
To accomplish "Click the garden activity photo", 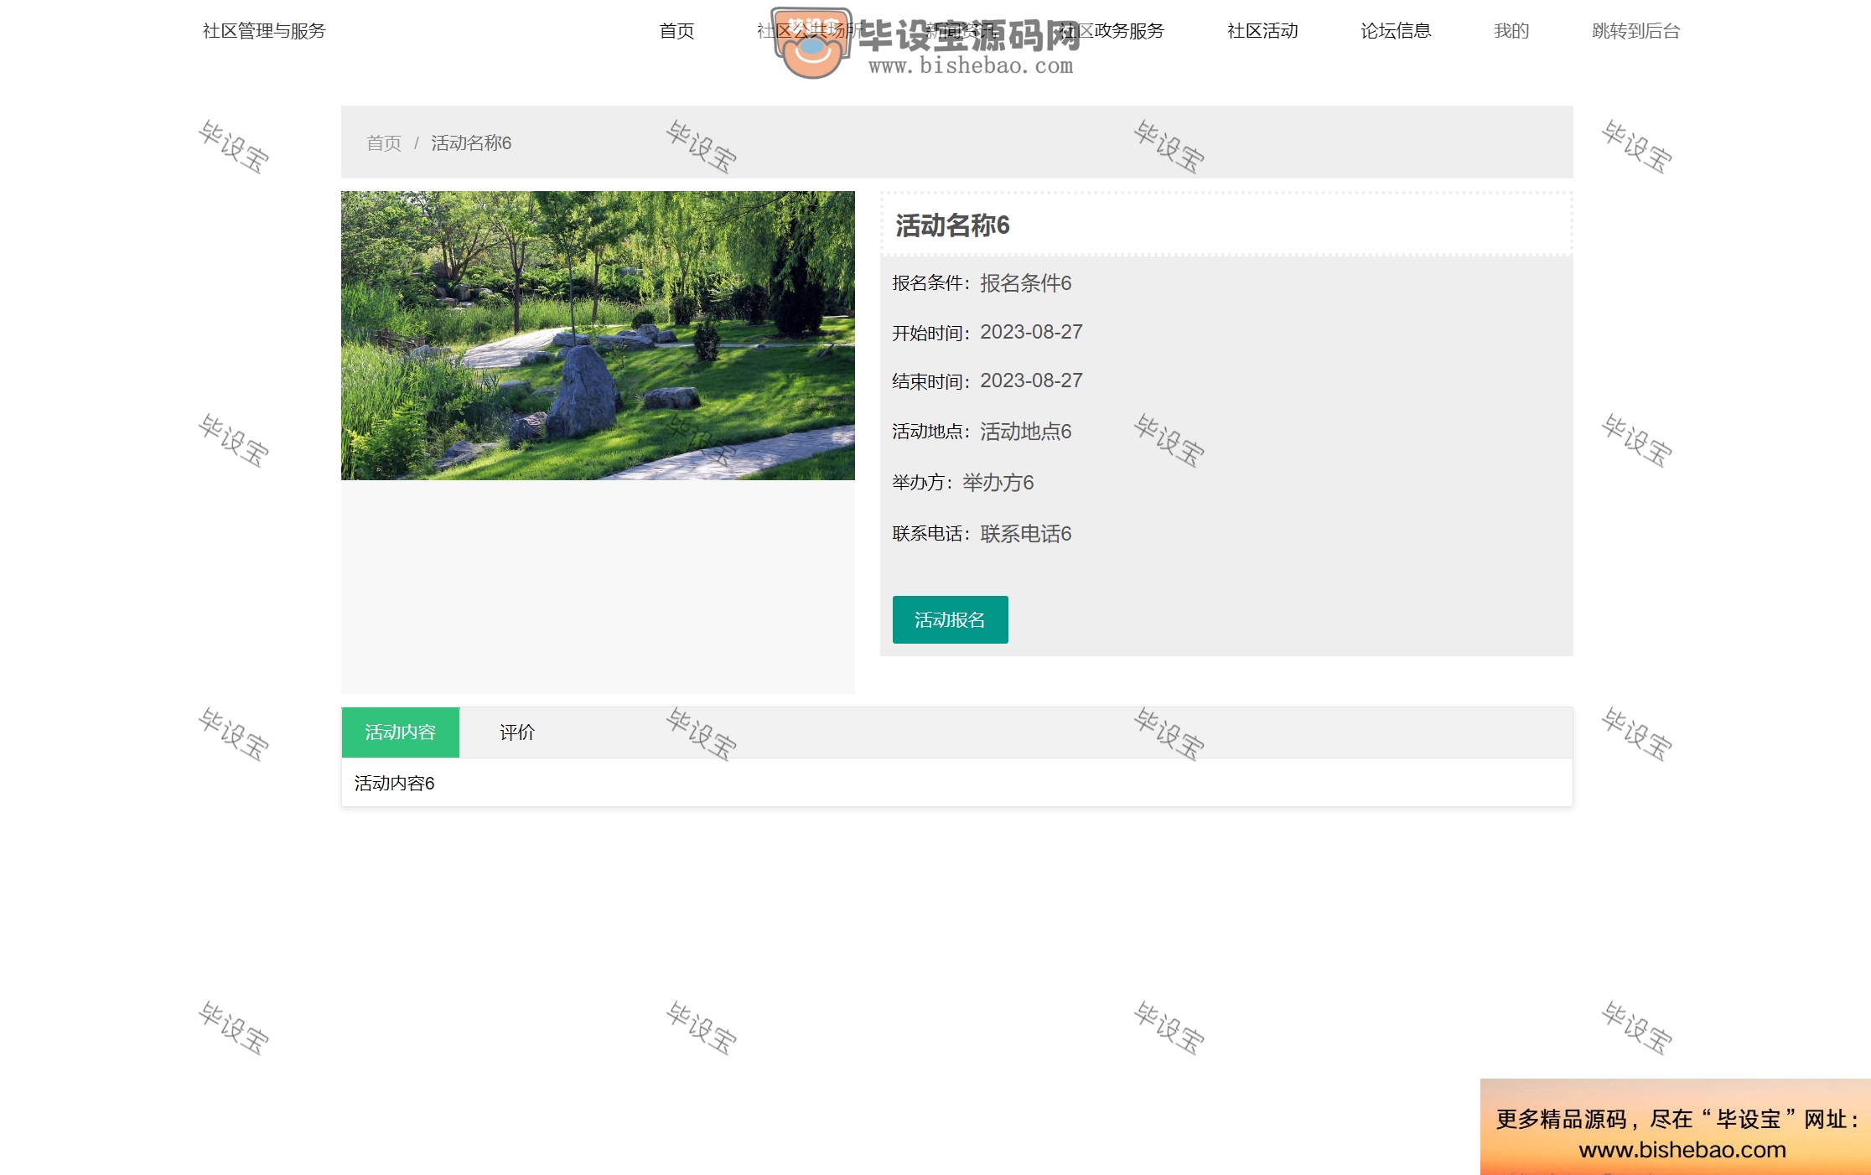I will [x=598, y=335].
